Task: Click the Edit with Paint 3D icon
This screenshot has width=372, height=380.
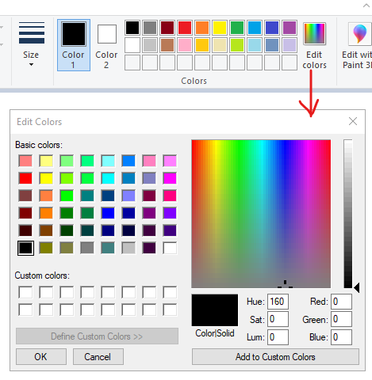Action: 359,34
